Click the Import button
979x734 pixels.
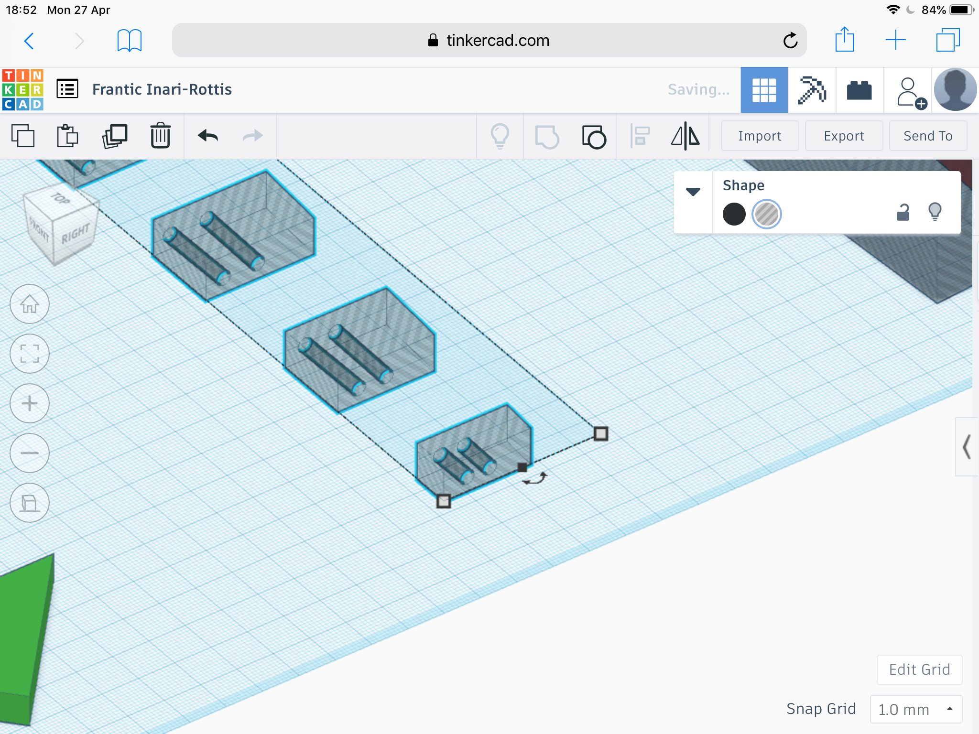coord(760,136)
